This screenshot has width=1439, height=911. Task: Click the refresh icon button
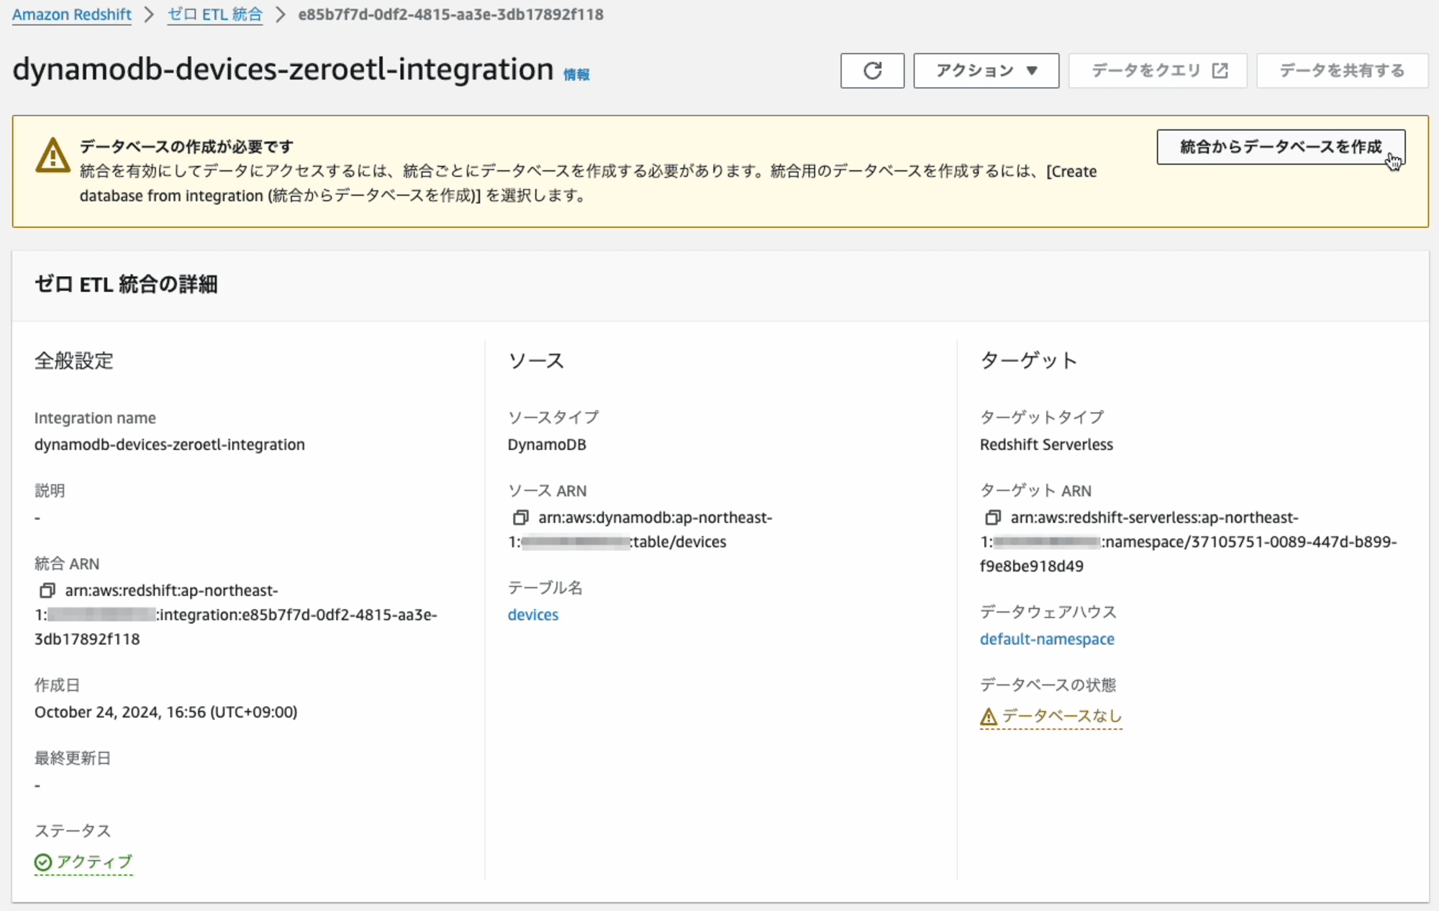(872, 70)
